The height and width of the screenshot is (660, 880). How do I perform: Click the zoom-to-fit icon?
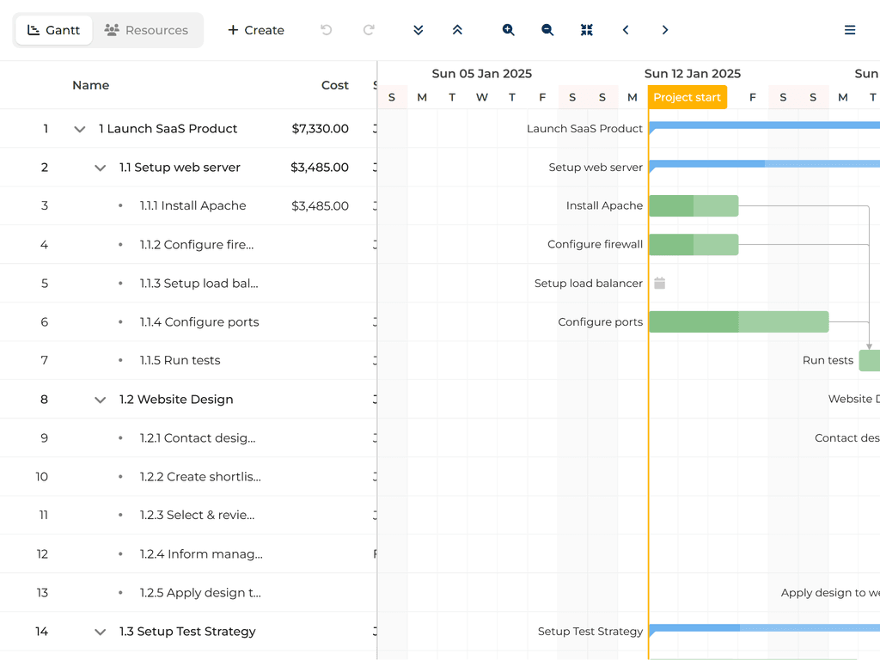[587, 30]
